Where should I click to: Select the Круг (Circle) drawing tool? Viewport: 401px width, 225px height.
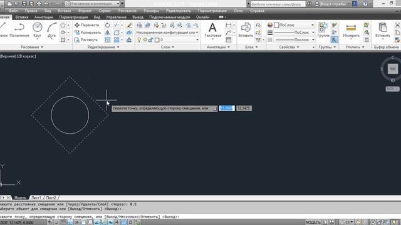[x=38, y=30]
